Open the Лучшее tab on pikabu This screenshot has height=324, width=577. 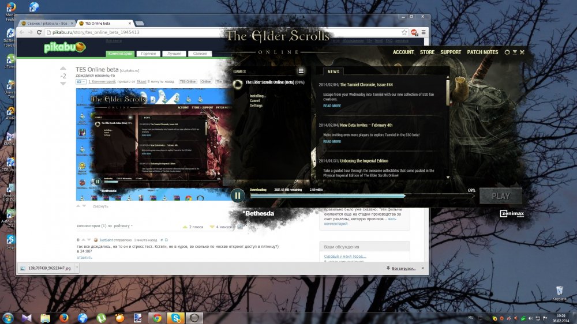tap(174, 54)
